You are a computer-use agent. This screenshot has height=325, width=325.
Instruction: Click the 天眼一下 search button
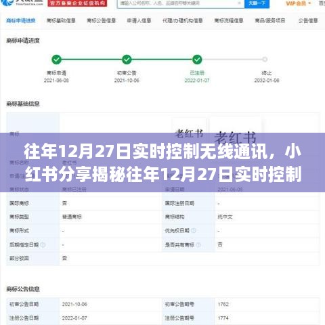[257, 3]
